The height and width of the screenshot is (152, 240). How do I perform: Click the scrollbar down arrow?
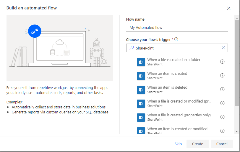[x=237, y=131]
